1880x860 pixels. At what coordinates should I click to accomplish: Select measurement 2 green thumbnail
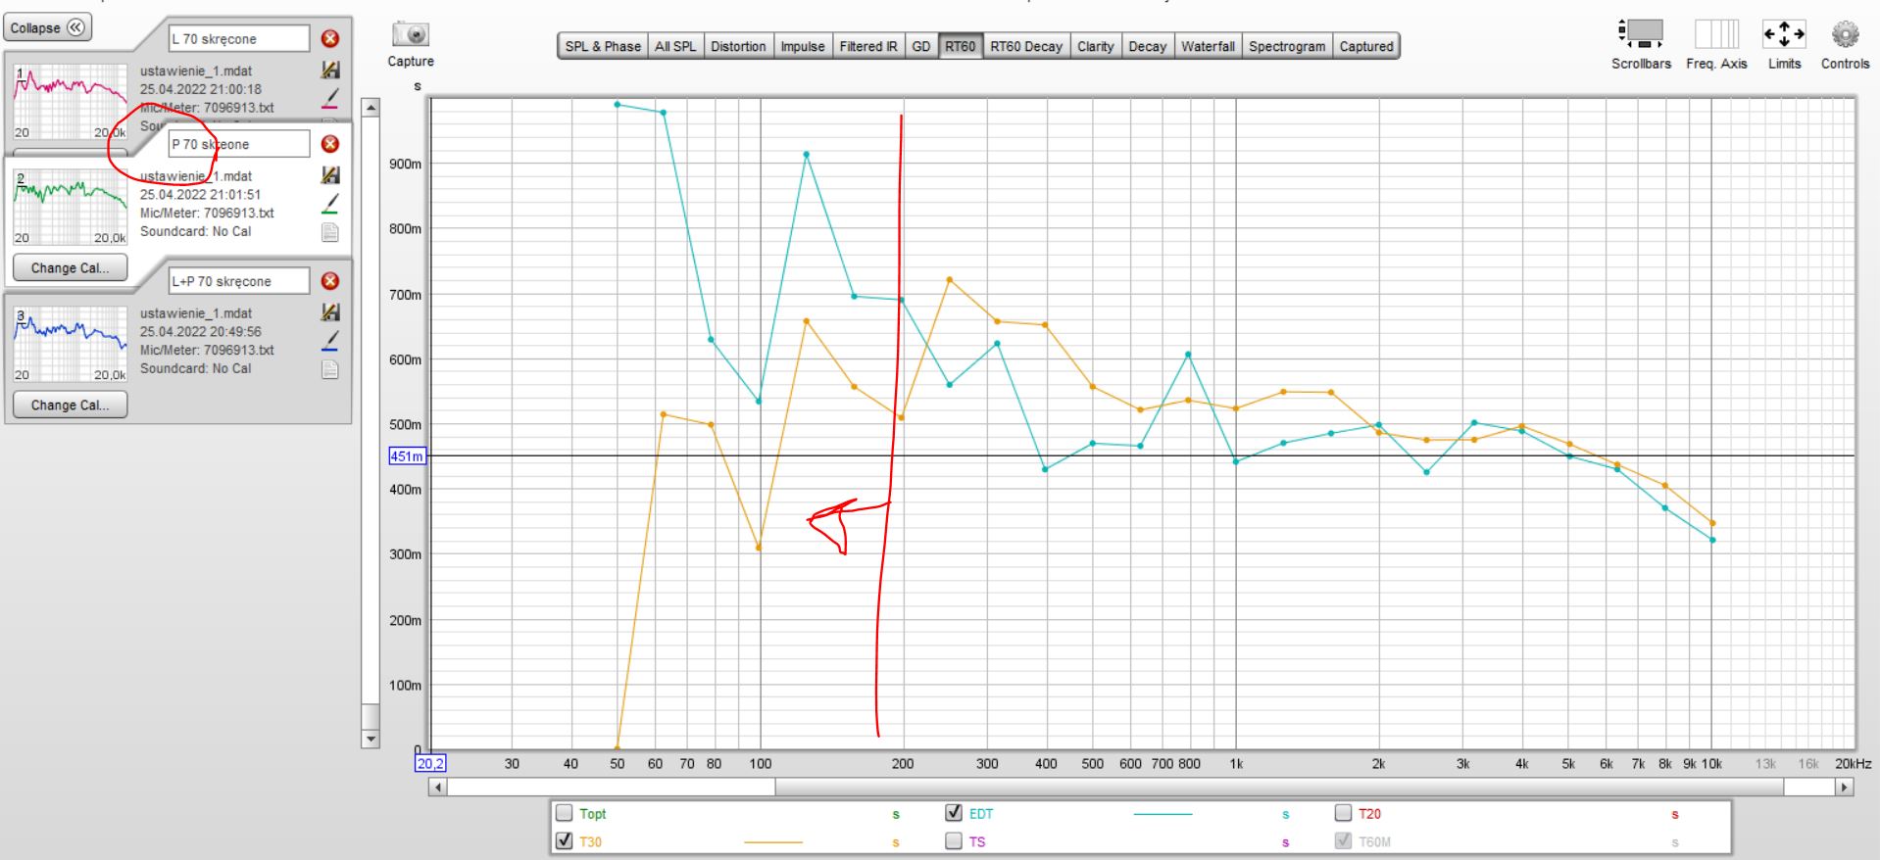coord(70,207)
